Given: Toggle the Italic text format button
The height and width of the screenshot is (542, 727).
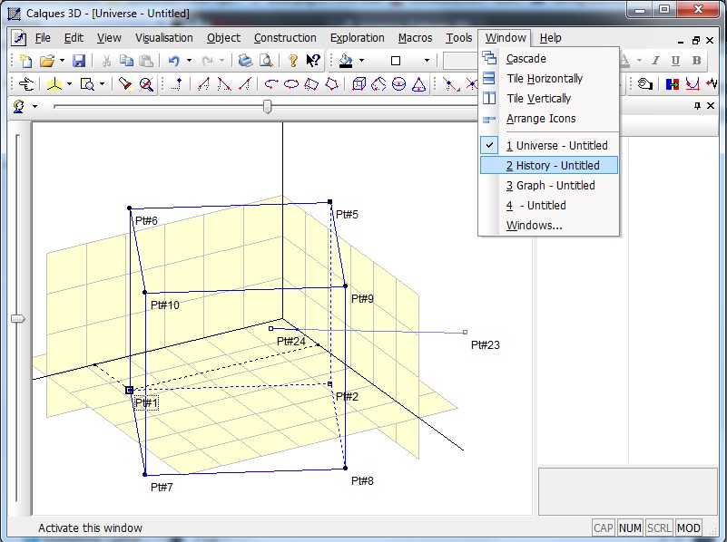Looking at the screenshot, I should click(655, 61).
